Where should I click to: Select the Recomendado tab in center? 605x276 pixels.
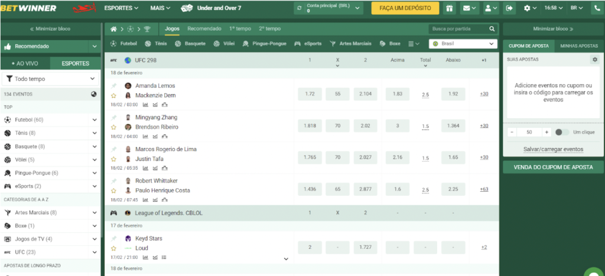pos(204,29)
